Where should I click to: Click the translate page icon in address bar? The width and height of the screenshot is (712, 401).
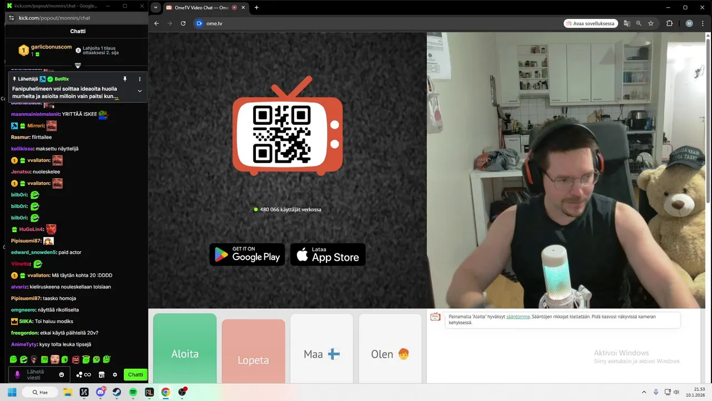pyautogui.click(x=627, y=23)
